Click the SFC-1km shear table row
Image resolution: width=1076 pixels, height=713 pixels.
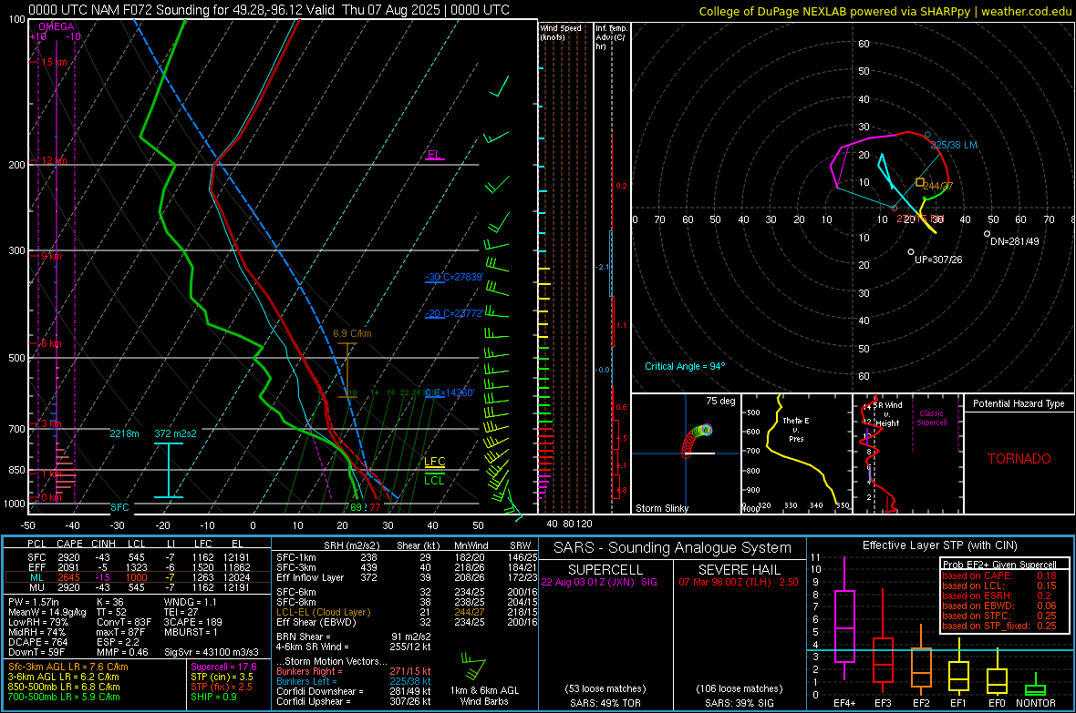click(407, 557)
